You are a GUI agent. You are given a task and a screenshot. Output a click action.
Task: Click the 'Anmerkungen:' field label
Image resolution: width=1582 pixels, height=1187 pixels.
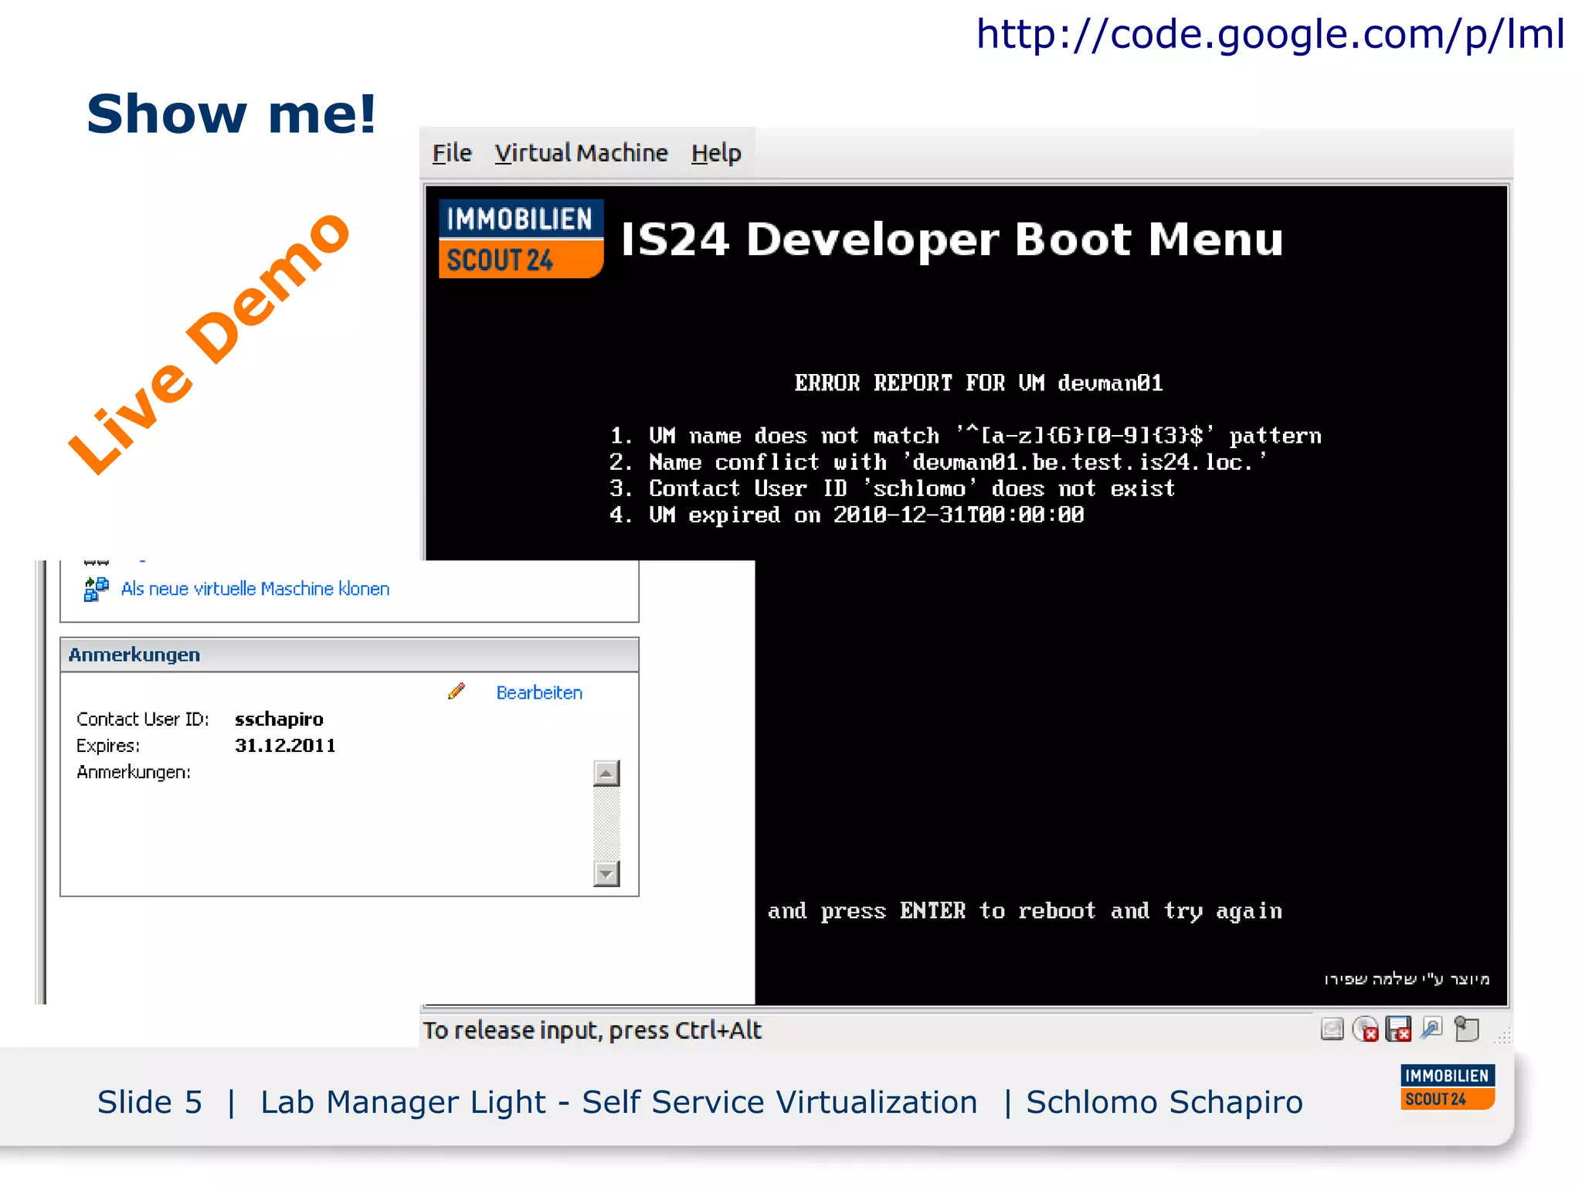(x=133, y=772)
